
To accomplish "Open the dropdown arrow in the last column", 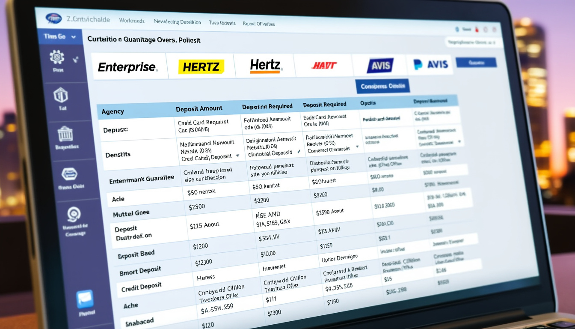I will (x=459, y=141).
